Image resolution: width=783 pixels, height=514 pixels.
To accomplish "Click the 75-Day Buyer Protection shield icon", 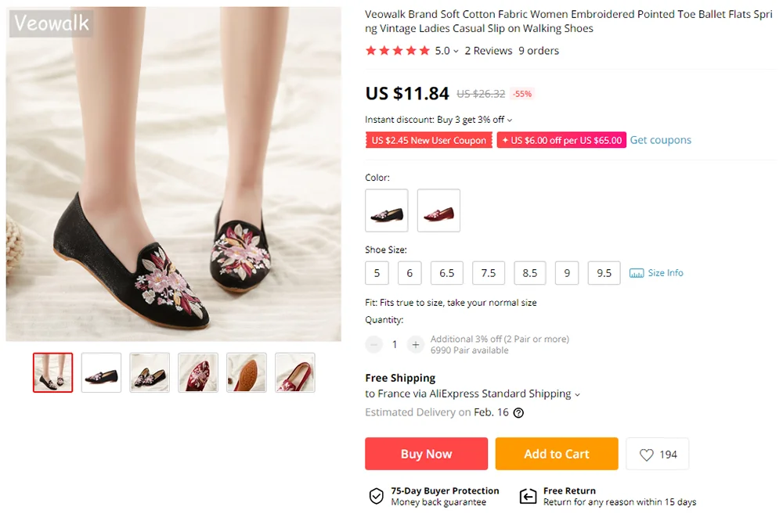I will 377,496.
